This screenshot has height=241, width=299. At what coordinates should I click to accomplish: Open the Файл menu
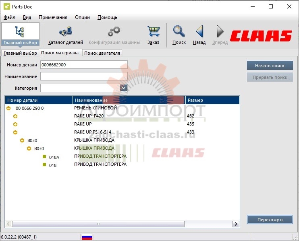(x=9, y=17)
